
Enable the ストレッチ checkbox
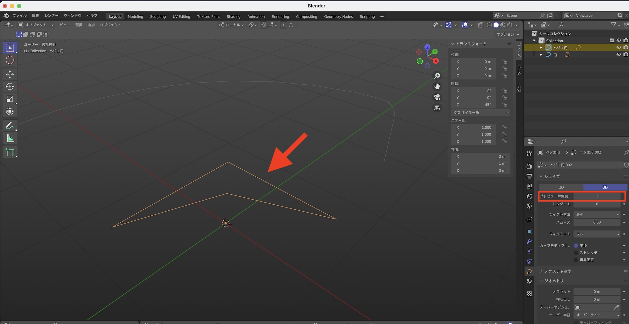point(576,253)
